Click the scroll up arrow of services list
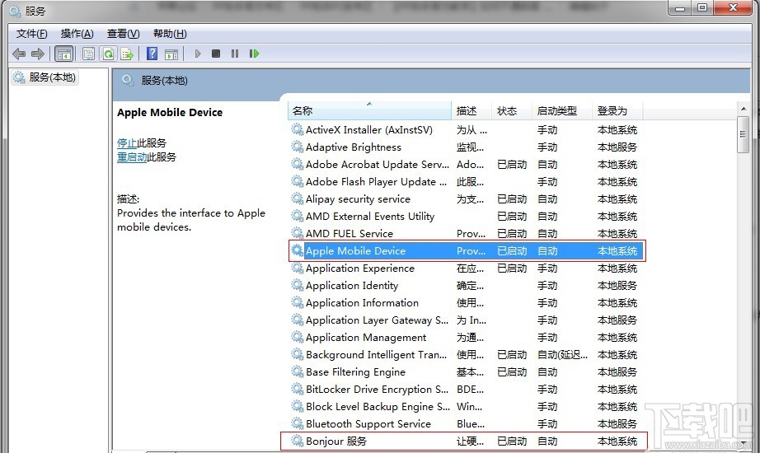The width and height of the screenshot is (760, 453). 743,109
